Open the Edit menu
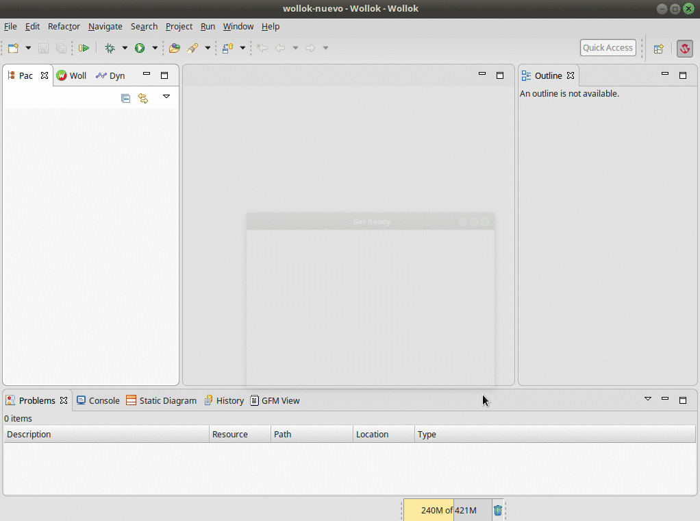 pyautogui.click(x=32, y=26)
